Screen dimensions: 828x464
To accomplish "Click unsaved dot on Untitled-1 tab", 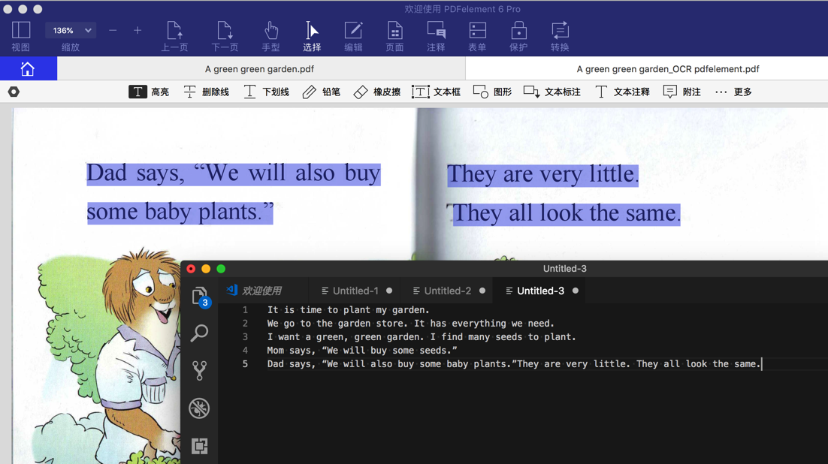I will pos(389,291).
